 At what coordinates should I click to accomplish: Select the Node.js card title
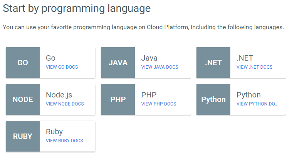click(x=59, y=95)
